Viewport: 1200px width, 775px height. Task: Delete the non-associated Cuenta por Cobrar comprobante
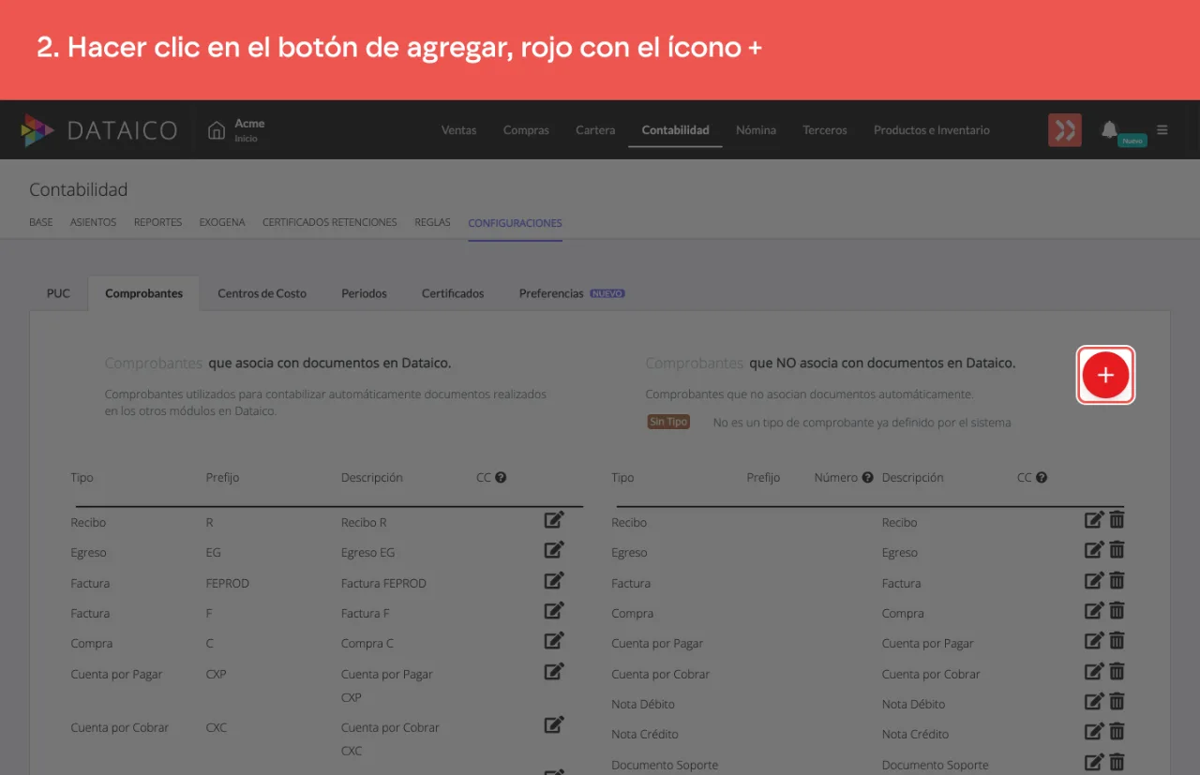[x=1117, y=671]
